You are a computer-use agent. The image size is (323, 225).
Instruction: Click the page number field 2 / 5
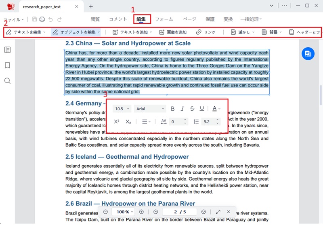(x=180, y=212)
